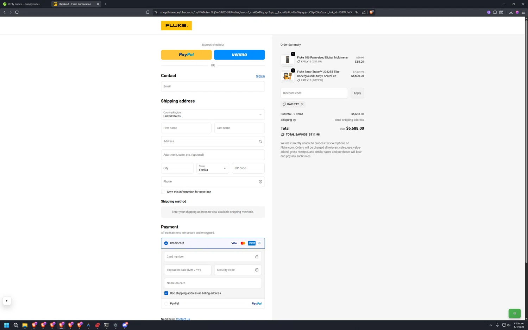Click the Security code field
The image size is (528, 330).
click(x=238, y=270)
